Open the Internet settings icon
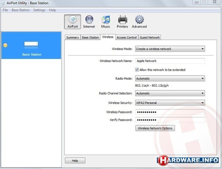 (x=89, y=22)
